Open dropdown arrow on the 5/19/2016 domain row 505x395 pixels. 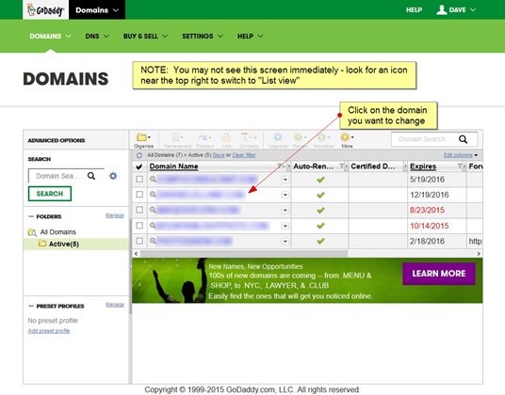(285, 180)
